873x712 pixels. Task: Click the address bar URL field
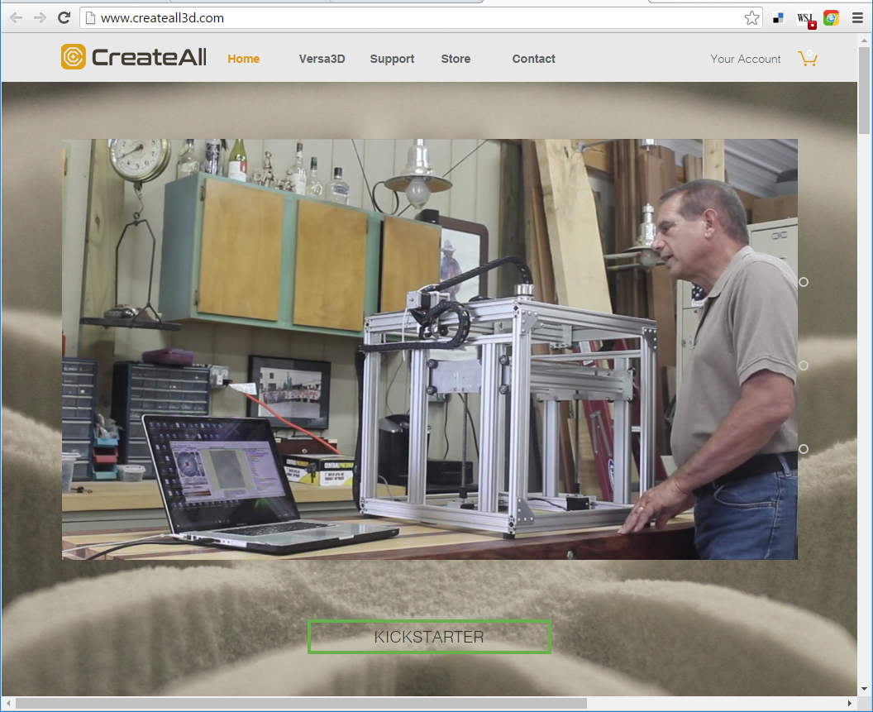(x=421, y=18)
